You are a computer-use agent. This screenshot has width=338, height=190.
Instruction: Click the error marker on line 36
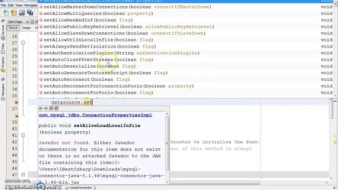tap(16, 102)
